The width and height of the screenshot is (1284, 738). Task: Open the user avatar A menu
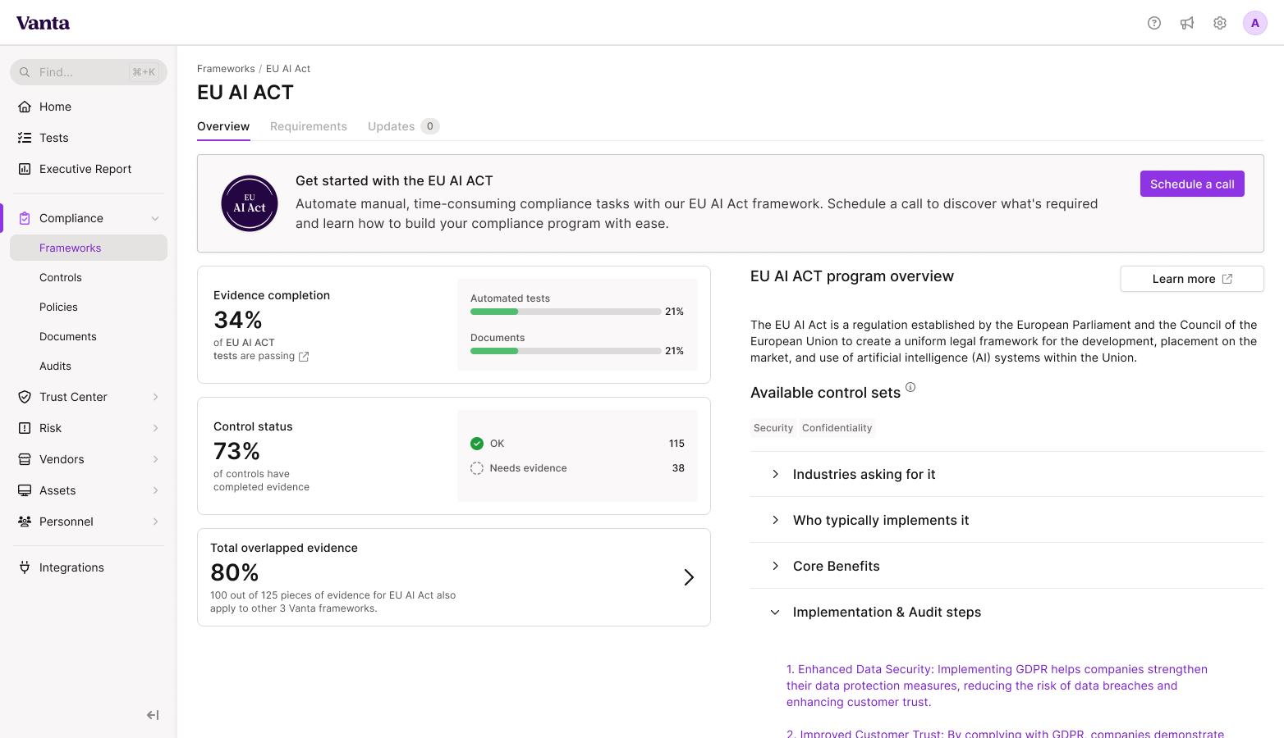[x=1255, y=23]
